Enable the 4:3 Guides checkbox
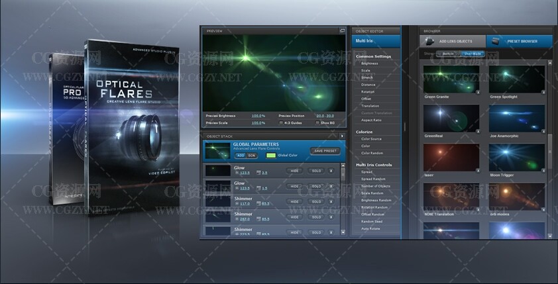The image size is (558, 284). pyautogui.click(x=282, y=122)
